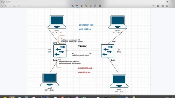Click the vyos3 laptop icon

(x=49, y=79)
